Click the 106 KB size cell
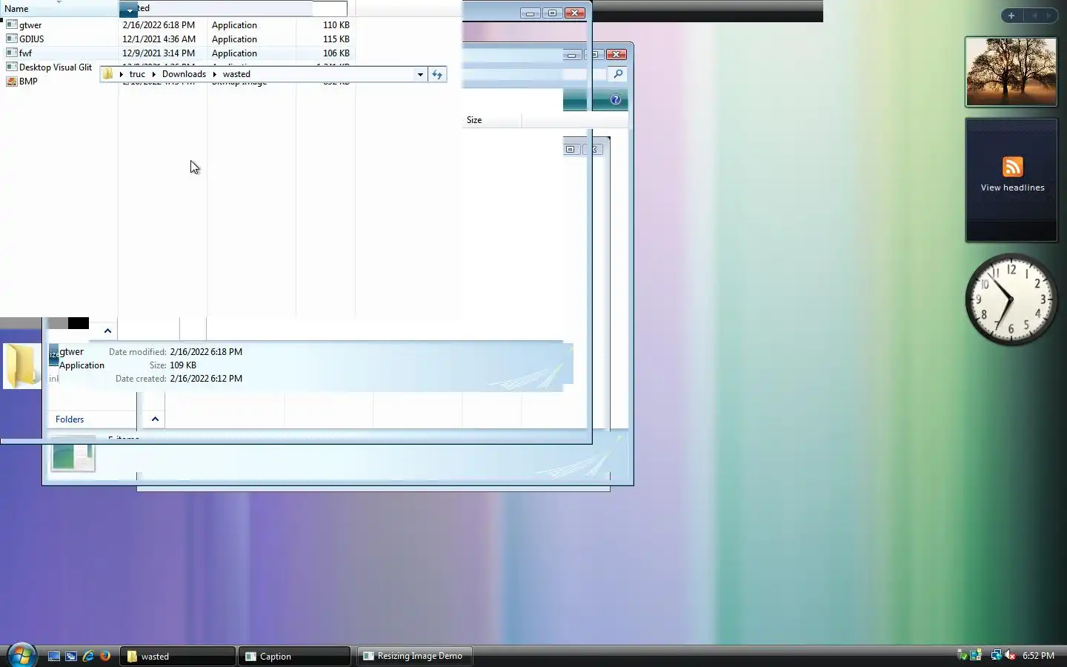Screen dimensions: 1067x667 click(336, 53)
